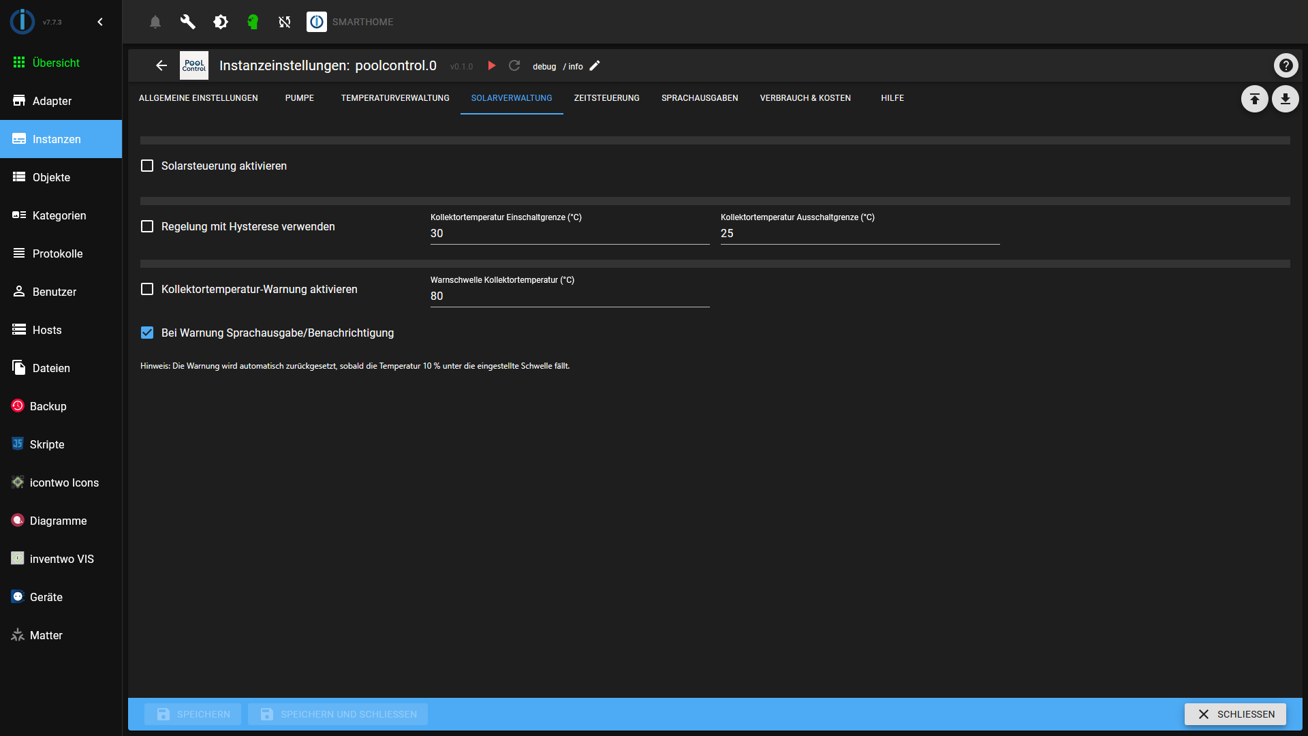This screenshot has height=736, width=1308.
Task: Restart instance via reload icon
Action: click(514, 65)
